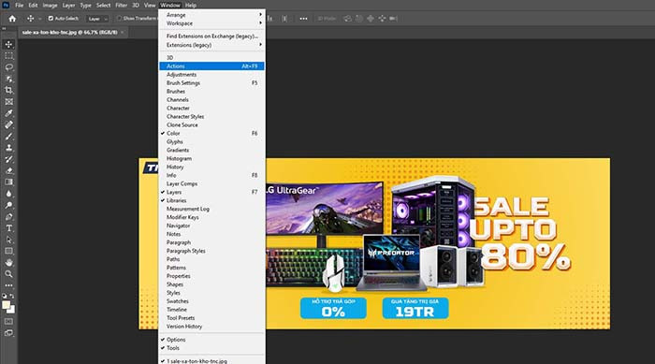Choose History from the Window menu

pos(211,167)
